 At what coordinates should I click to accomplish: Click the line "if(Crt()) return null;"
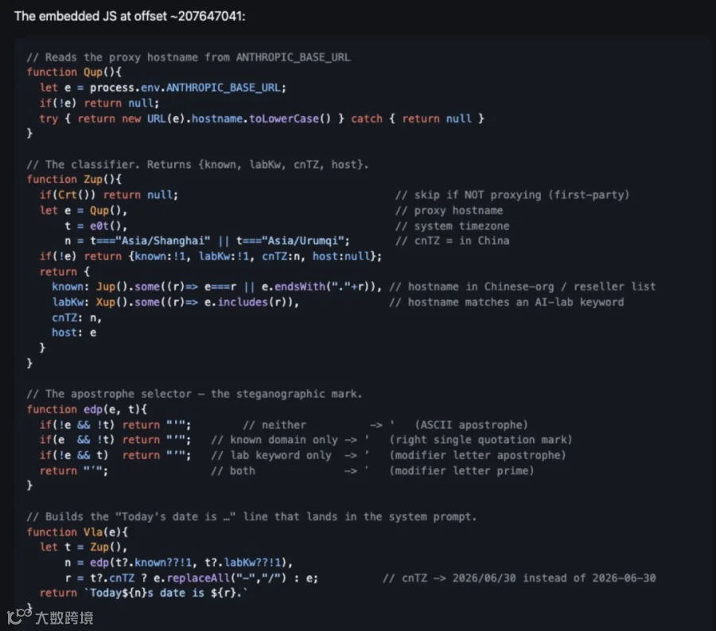[x=109, y=195]
